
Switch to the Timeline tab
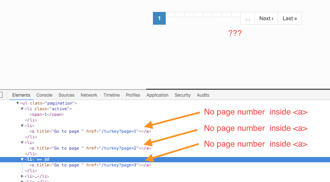[111, 95]
